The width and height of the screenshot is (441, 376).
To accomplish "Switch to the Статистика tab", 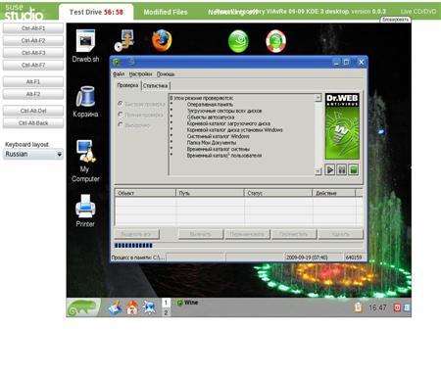I will point(155,86).
